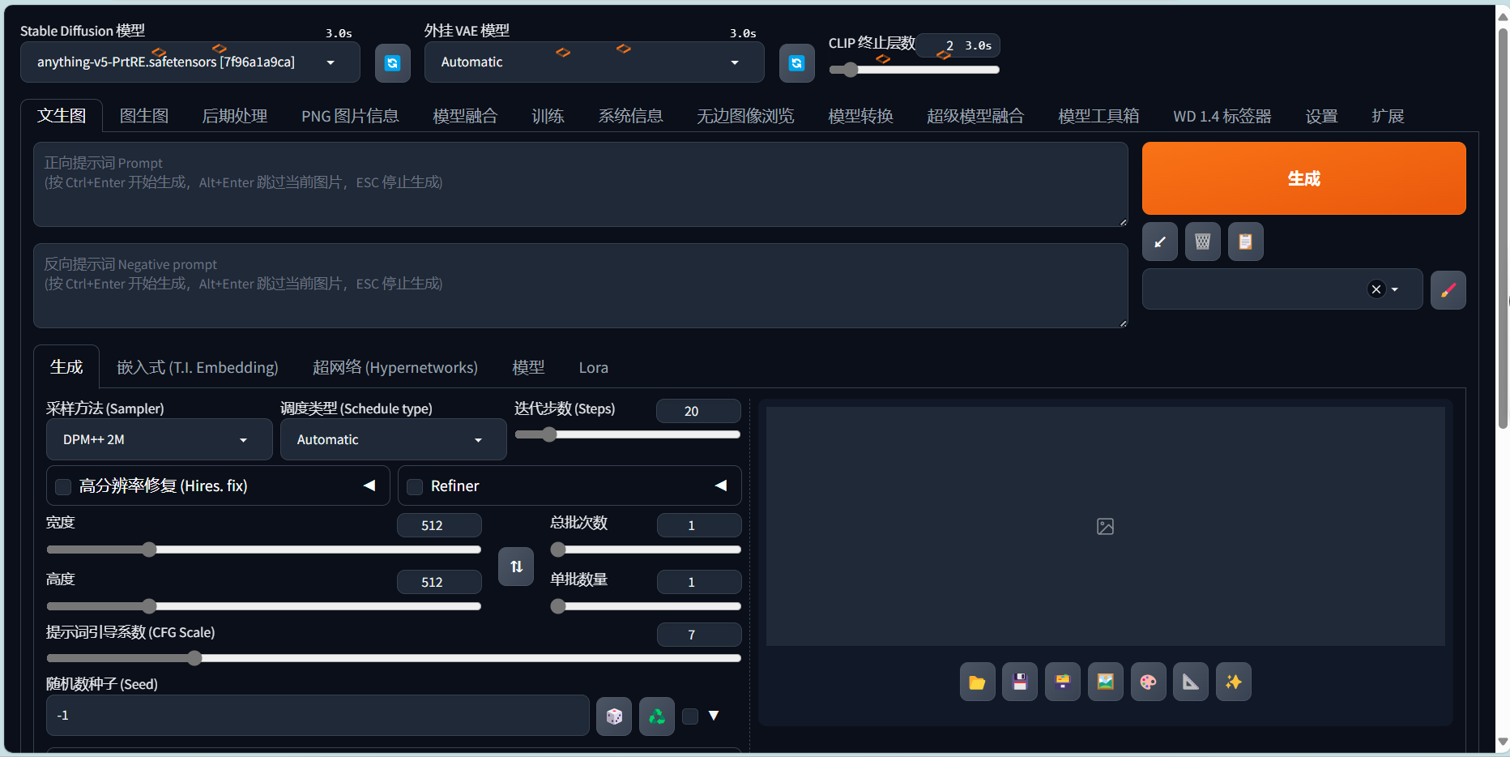
Task: Click the CFG Scale number field
Action: 698,635
